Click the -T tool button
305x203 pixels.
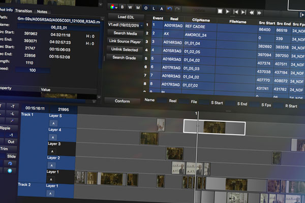pyautogui.click(x=13, y=106)
